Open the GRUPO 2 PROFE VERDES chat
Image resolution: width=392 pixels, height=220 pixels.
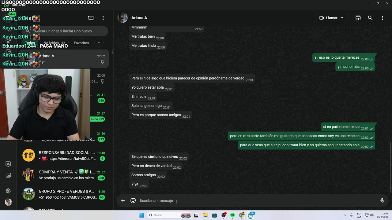[64, 194]
